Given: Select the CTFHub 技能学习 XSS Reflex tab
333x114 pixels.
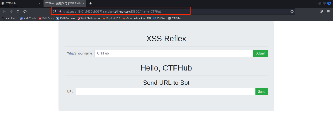Looking at the screenshot, I should 65,3.
